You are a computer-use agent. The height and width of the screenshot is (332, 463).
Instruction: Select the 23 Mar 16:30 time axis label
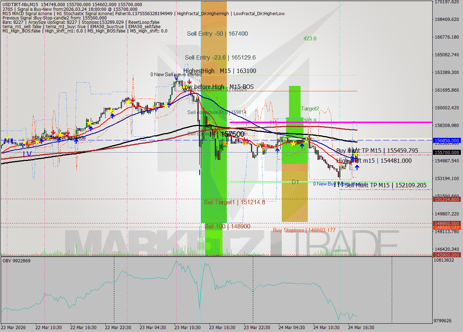click(222, 328)
